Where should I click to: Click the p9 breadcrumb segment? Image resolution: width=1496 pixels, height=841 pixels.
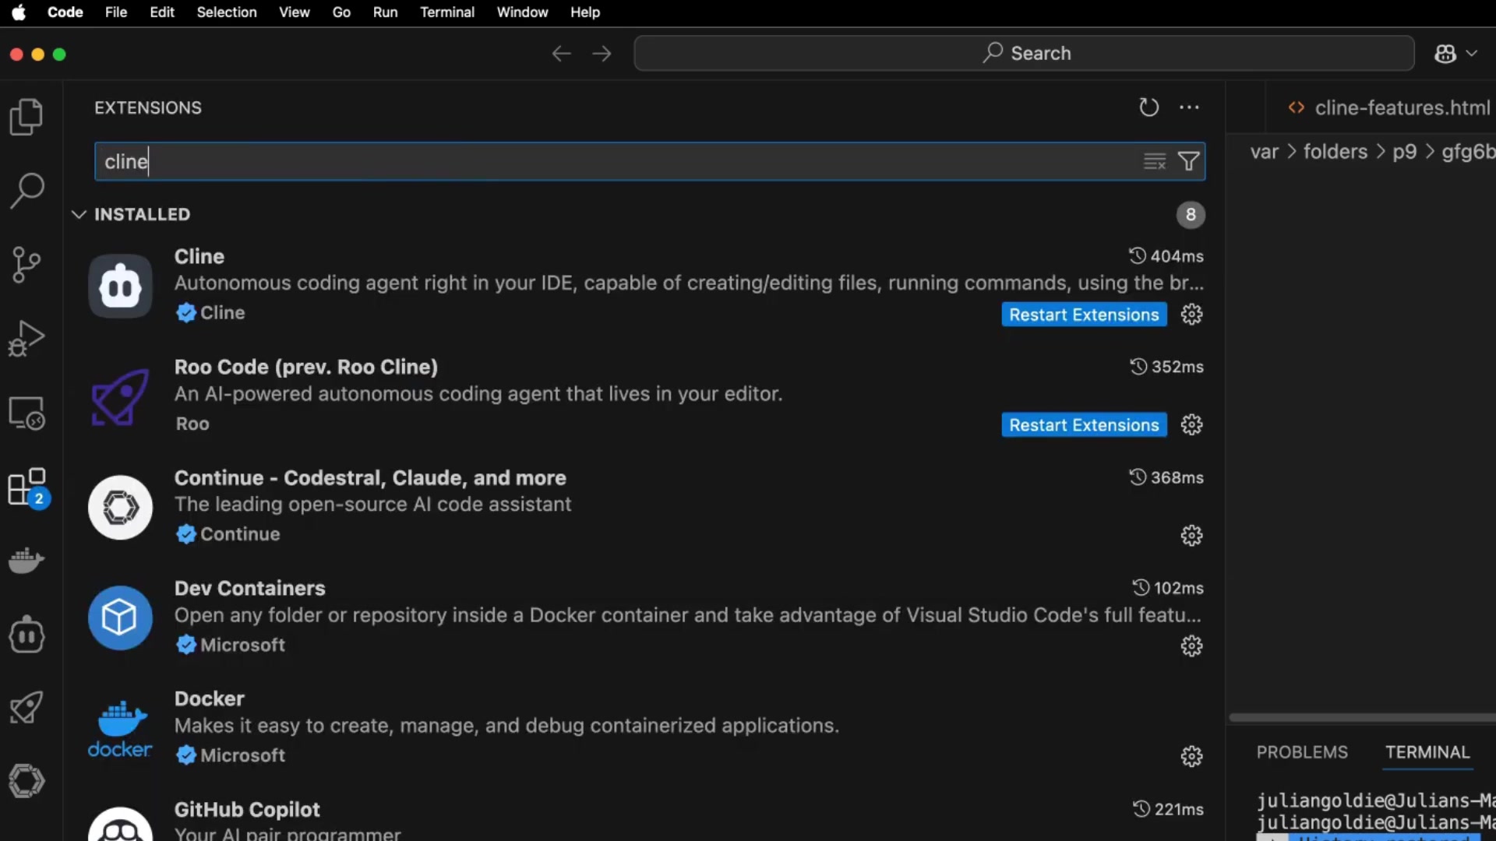tap(1404, 152)
